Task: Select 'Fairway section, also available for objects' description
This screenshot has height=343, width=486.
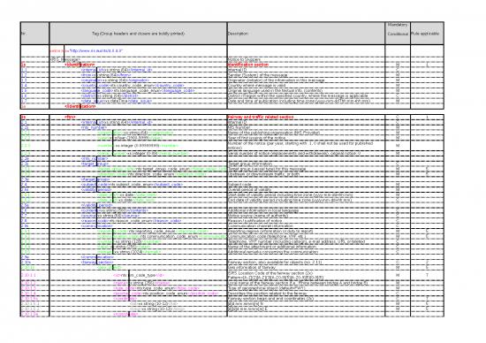Action: pyautogui.click(x=275, y=263)
